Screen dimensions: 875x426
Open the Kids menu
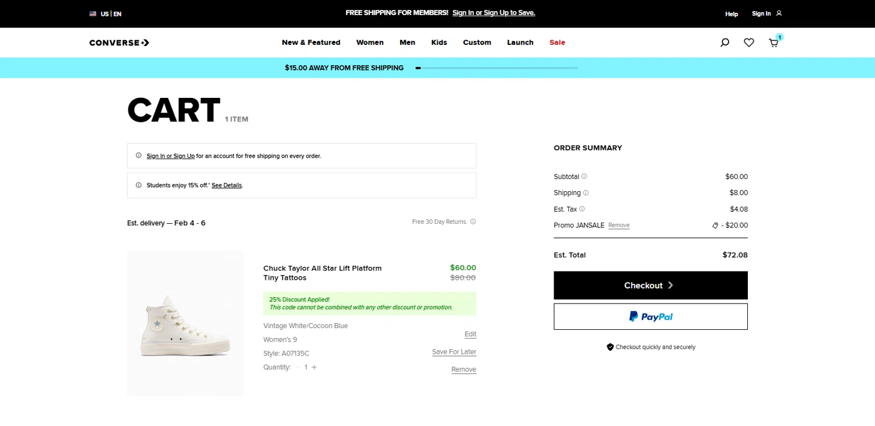point(439,43)
